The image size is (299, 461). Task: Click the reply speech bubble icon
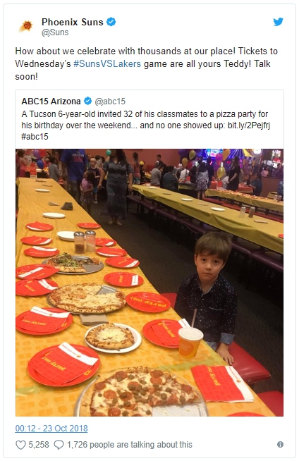(x=59, y=445)
